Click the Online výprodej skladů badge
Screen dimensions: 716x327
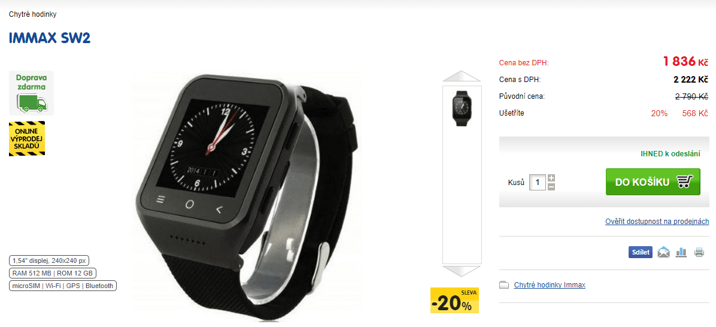coord(27,139)
